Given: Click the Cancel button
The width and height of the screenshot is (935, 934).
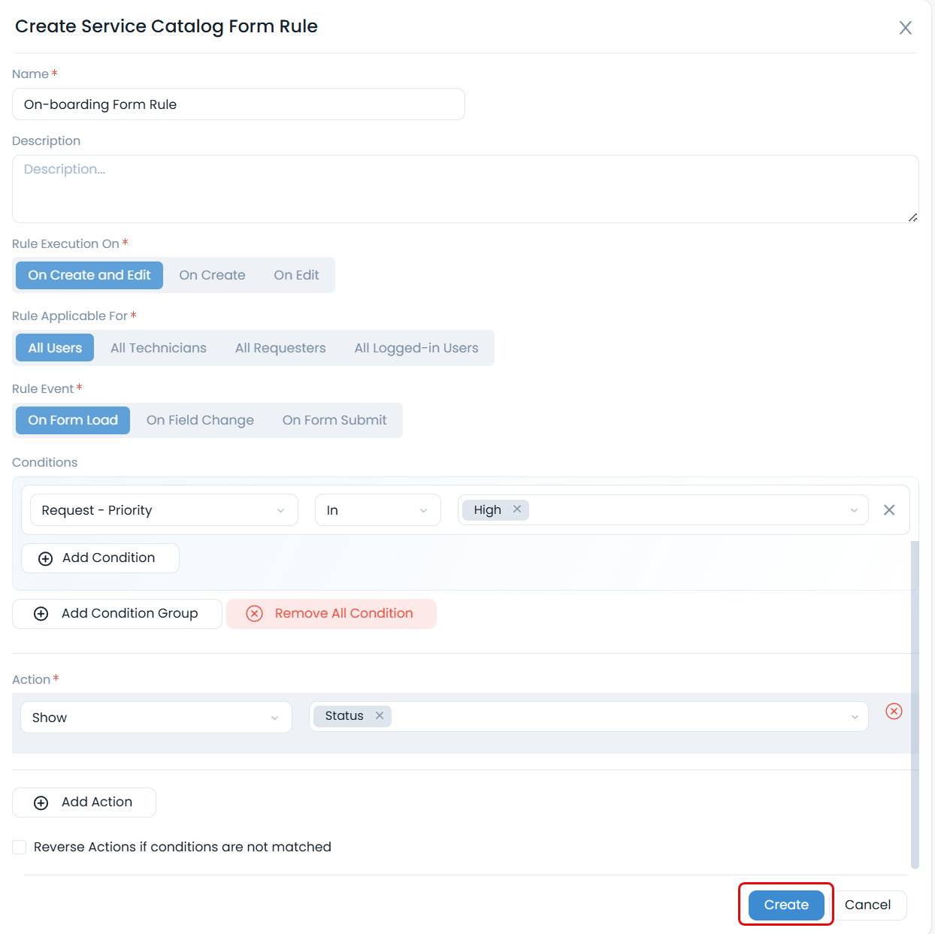Looking at the screenshot, I should pyautogui.click(x=868, y=905).
